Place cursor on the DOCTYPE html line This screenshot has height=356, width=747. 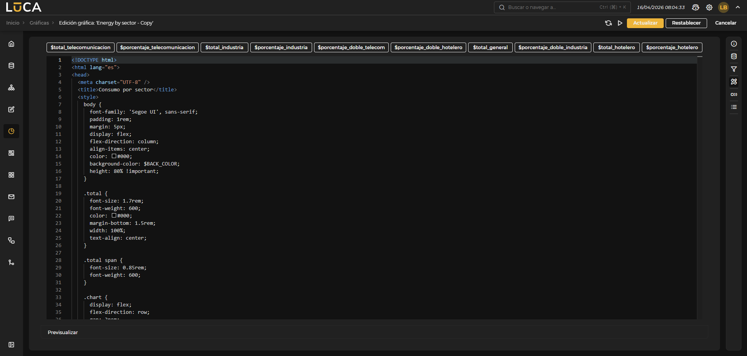click(x=94, y=60)
